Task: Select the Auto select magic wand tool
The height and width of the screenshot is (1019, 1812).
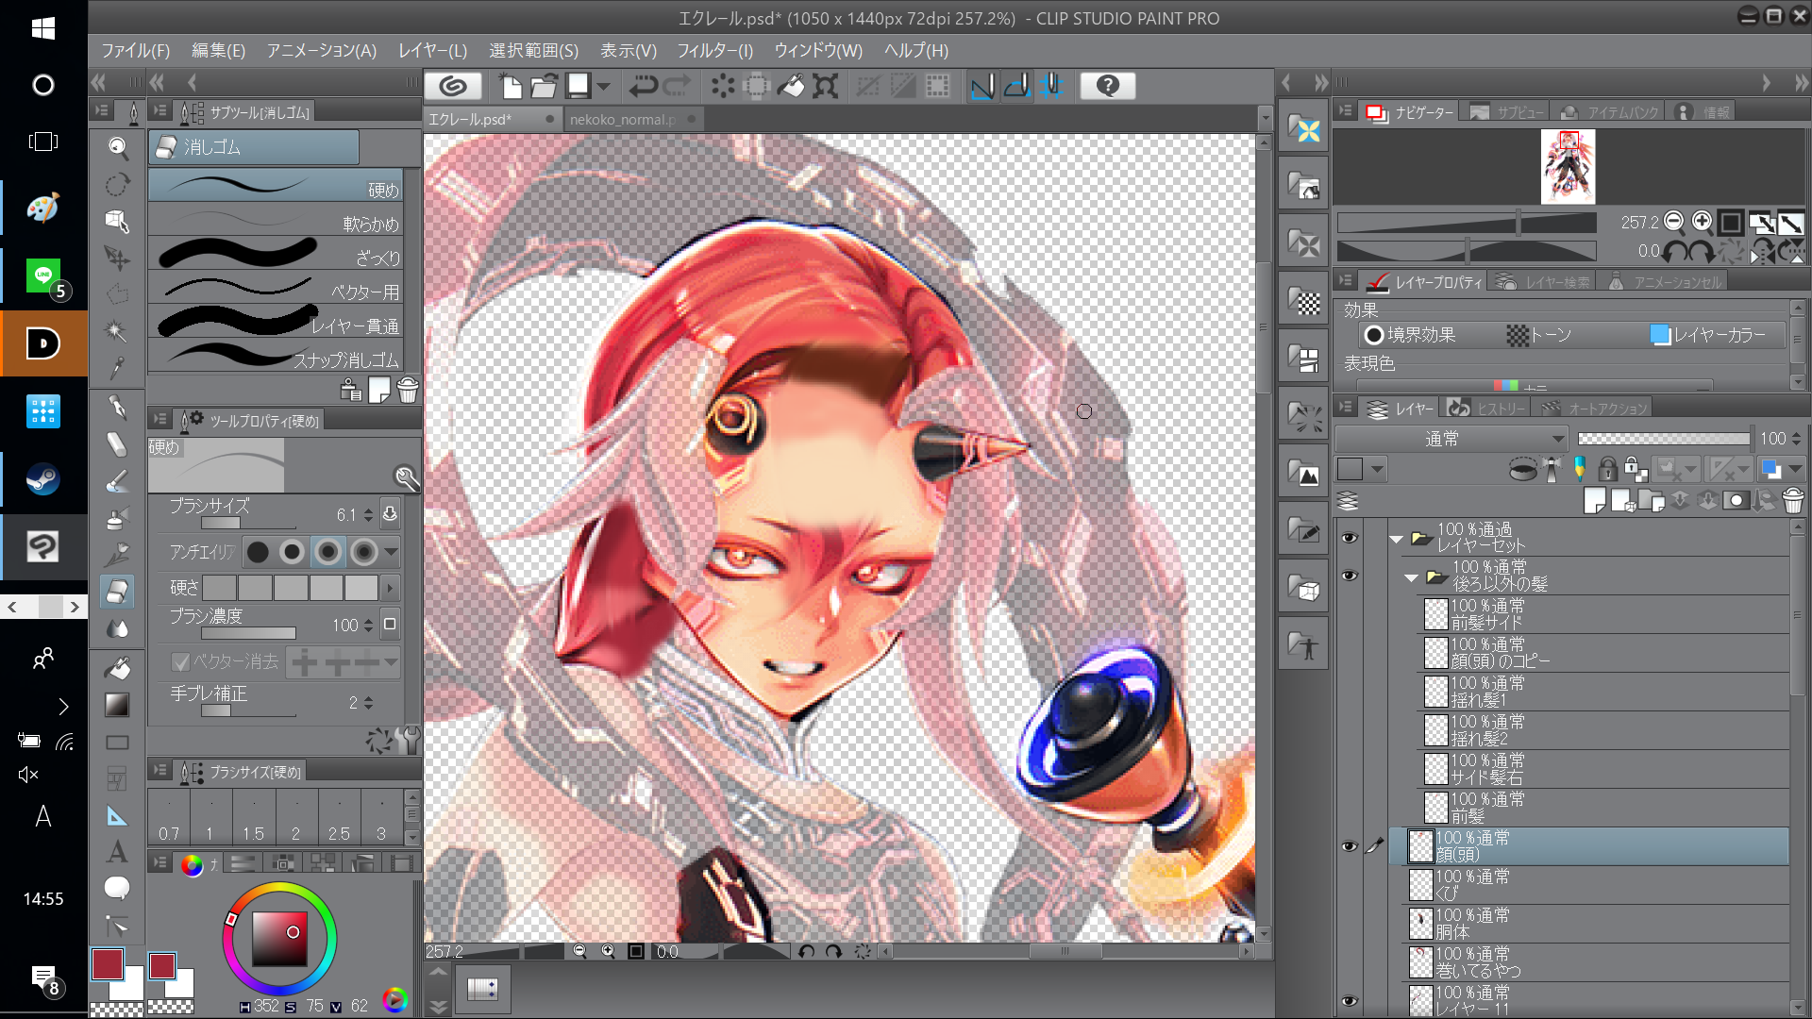Action: click(x=117, y=331)
